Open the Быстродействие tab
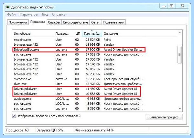The height and width of the screenshot is (138, 194). click(75, 22)
